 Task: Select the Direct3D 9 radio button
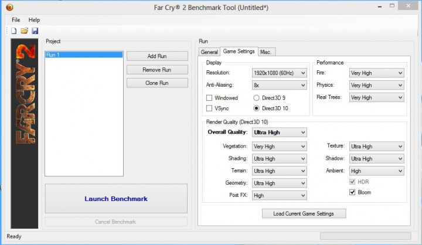(x=256, y=98)
